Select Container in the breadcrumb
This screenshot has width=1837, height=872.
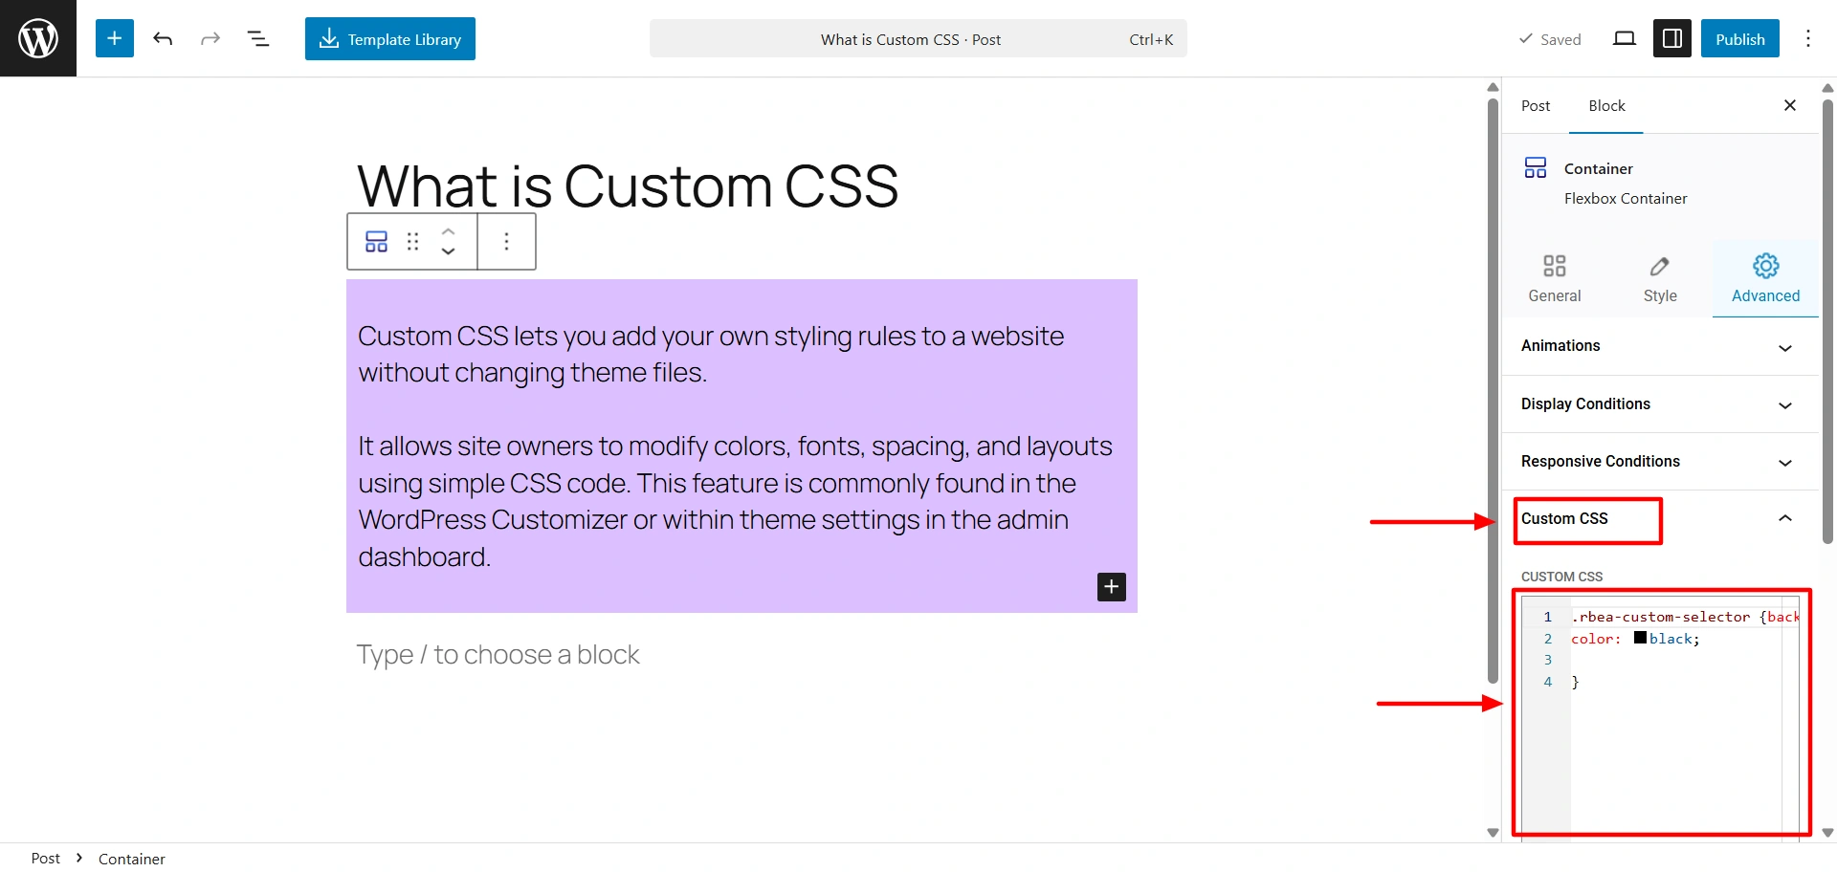132,859
